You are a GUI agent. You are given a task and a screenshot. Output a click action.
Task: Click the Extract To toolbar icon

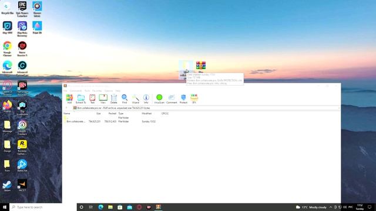[x=81, y=99]
